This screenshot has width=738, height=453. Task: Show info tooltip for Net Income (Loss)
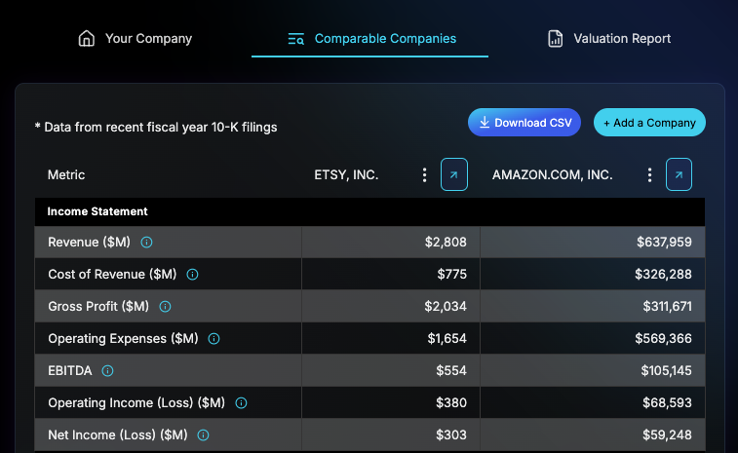(203, 435)
